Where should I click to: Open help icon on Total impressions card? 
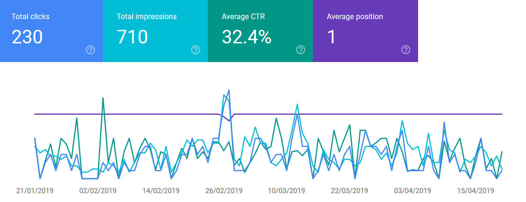[x=196, y=50]
